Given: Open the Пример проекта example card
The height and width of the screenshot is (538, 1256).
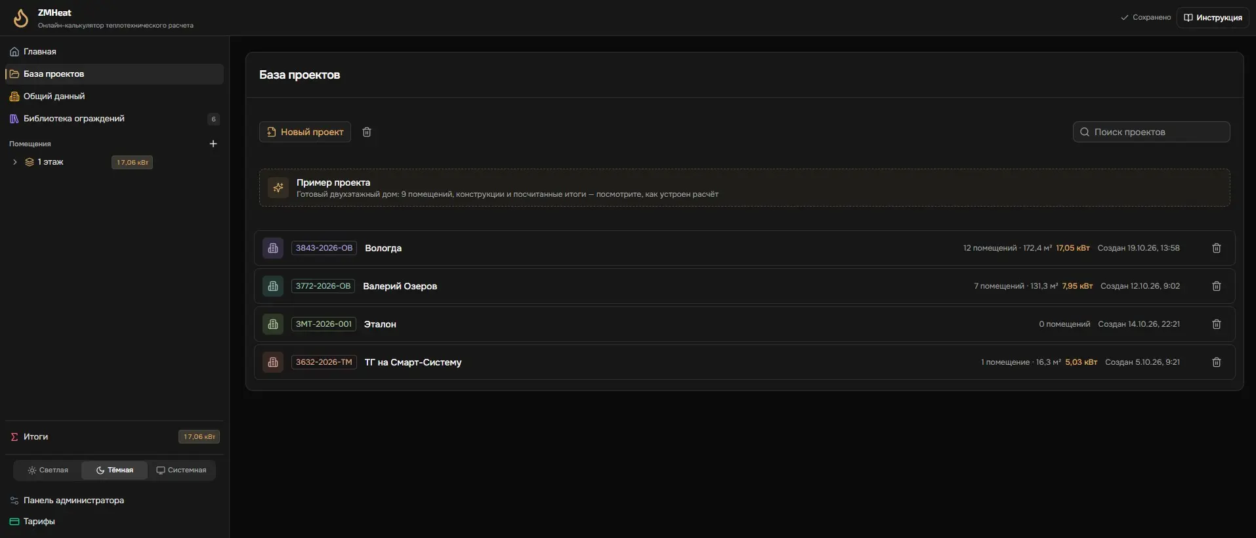Looking at the screenshot, I should [x=744, y=188].
